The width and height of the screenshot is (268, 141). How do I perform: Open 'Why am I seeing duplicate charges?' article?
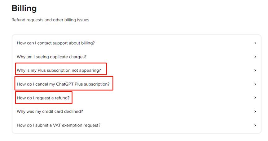[51, 57]
